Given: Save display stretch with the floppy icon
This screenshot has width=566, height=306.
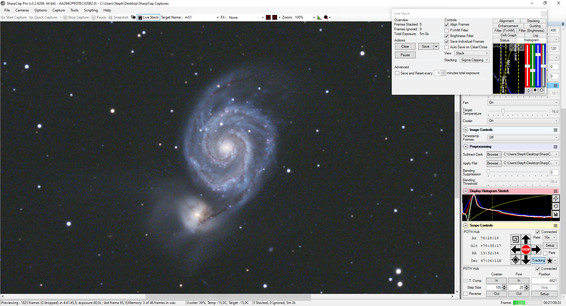Looking at the screenshot, I should coord(556,214).
